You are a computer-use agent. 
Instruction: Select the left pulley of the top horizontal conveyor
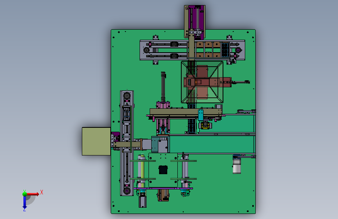pyautogui.click(x=146, y=50)
